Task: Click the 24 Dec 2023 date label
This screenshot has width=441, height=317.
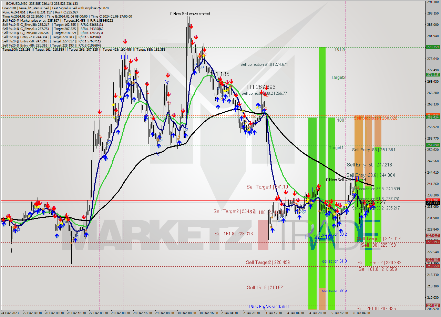Action: click(x=10, y=314)
